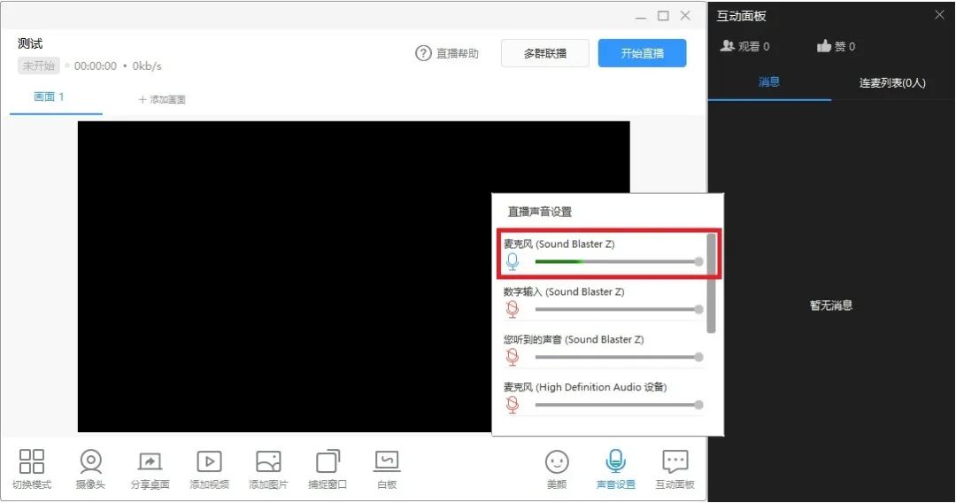Open 直播帮助 help
956x503 pixels.
[x=447, y=54]
